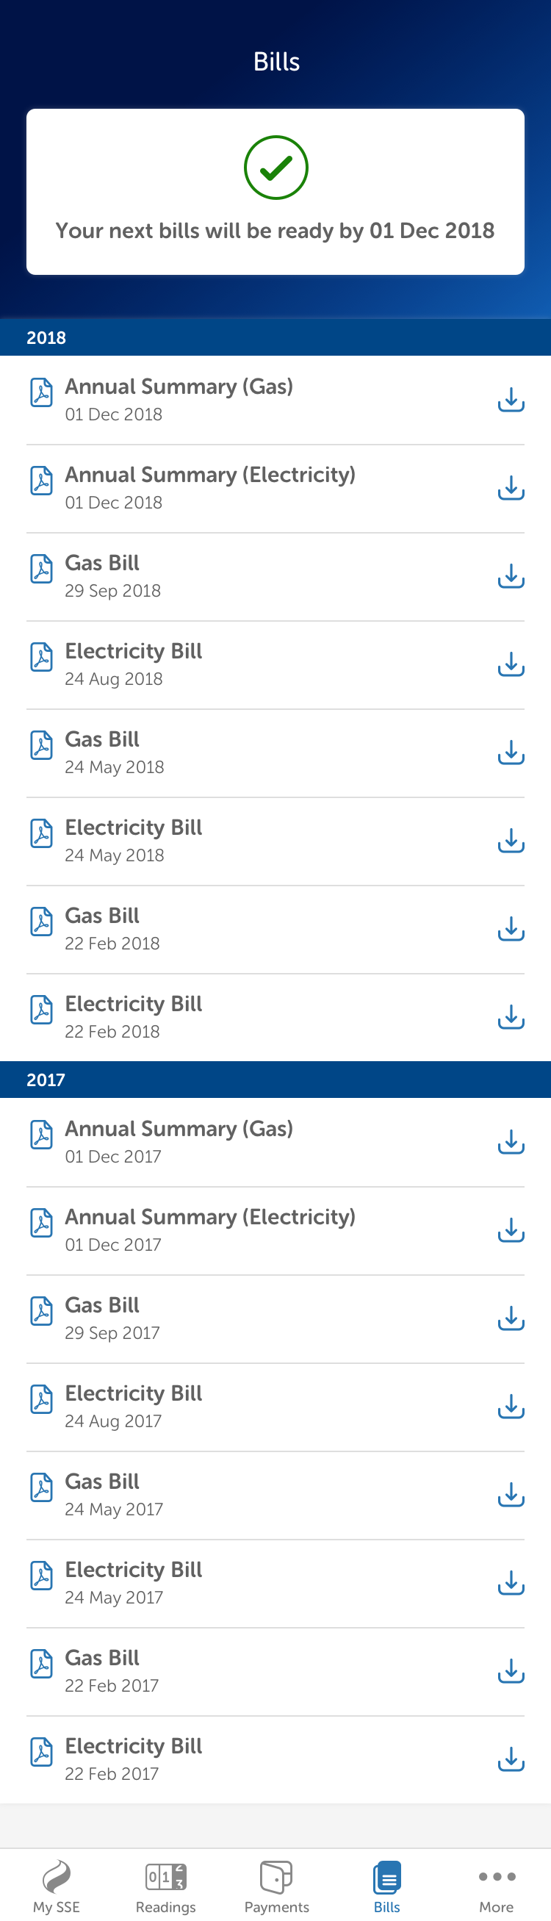Screen dimensions: 551x1921
Task: Tap the next bills ready notice card
Action: (275, 192)
